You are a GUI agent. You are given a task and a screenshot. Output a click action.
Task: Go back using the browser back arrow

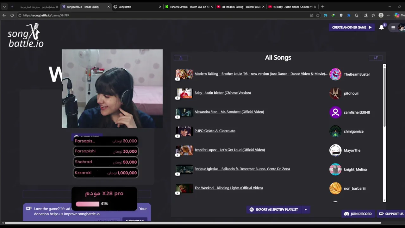click(4, 15)
